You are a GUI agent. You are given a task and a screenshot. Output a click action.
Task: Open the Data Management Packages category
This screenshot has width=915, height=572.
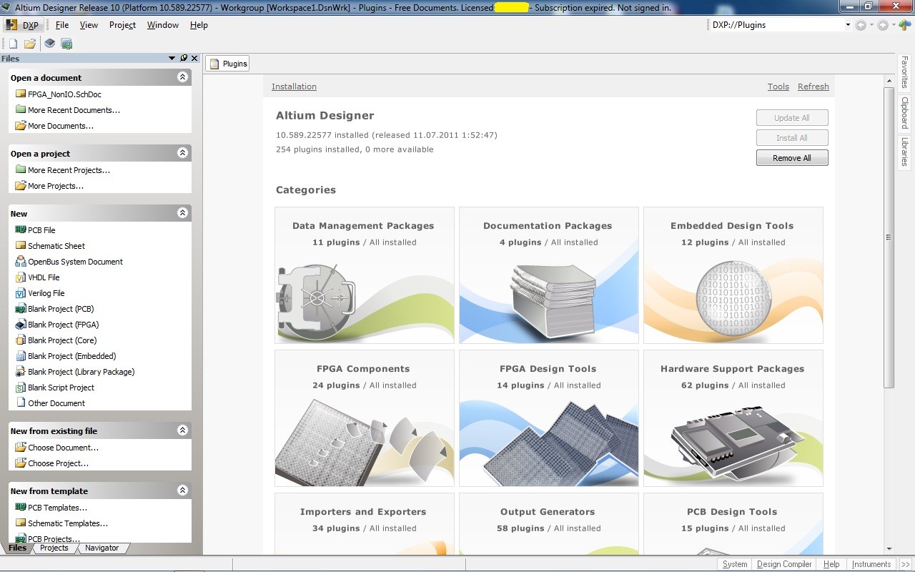[365, 275]
